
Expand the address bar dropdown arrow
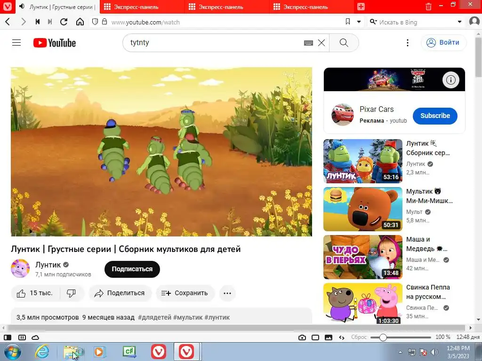pos(359,22)
